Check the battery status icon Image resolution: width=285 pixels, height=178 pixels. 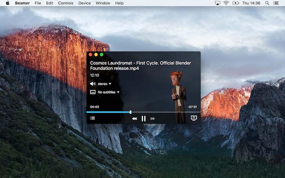235,3
